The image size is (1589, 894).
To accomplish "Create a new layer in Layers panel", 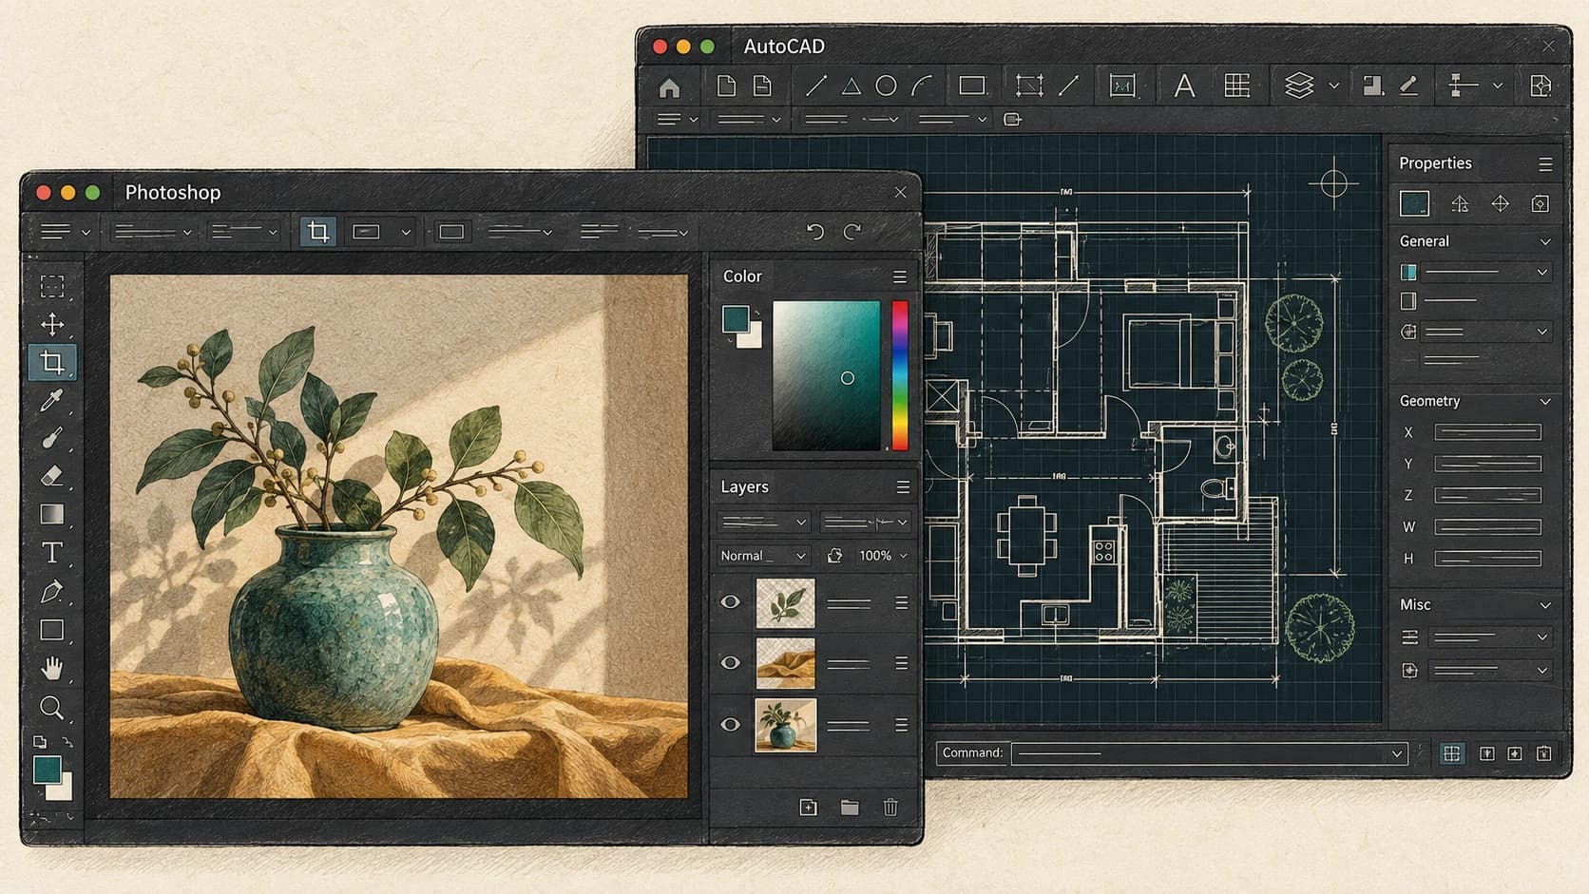I will (808, 808).
